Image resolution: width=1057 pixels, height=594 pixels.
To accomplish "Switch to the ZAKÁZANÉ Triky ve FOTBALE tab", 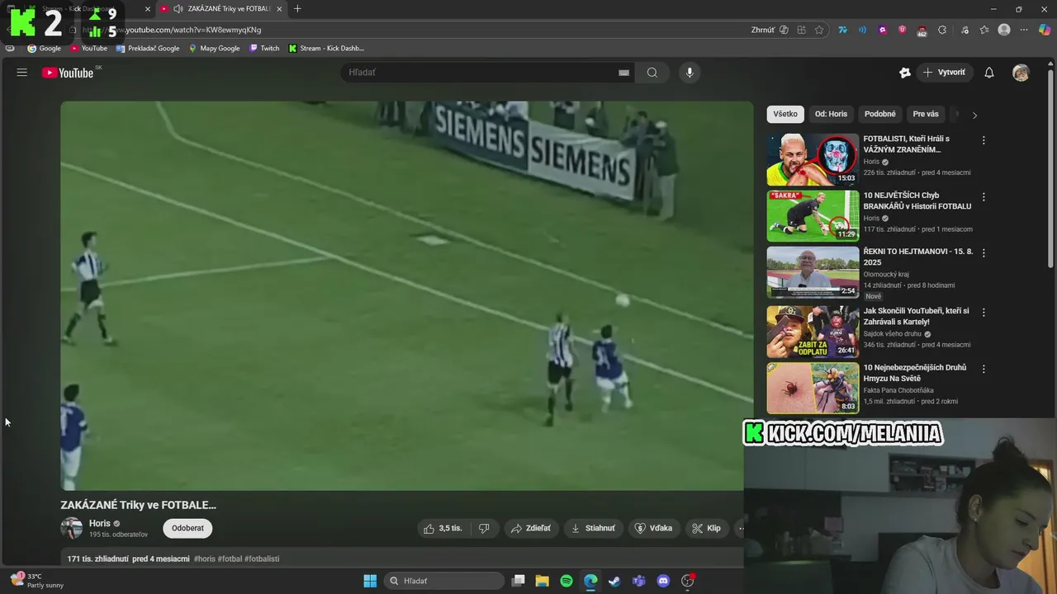I will point(221,9).
